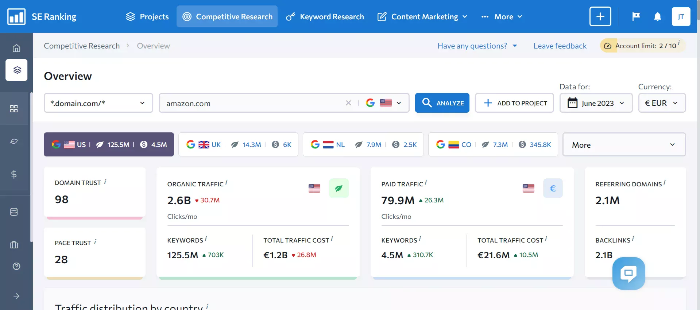Click the plus add button in header

point(600,16)
